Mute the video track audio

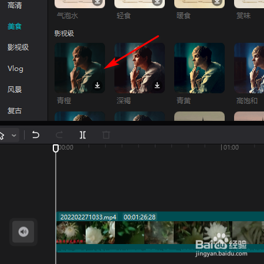click(x=23, y=232)
